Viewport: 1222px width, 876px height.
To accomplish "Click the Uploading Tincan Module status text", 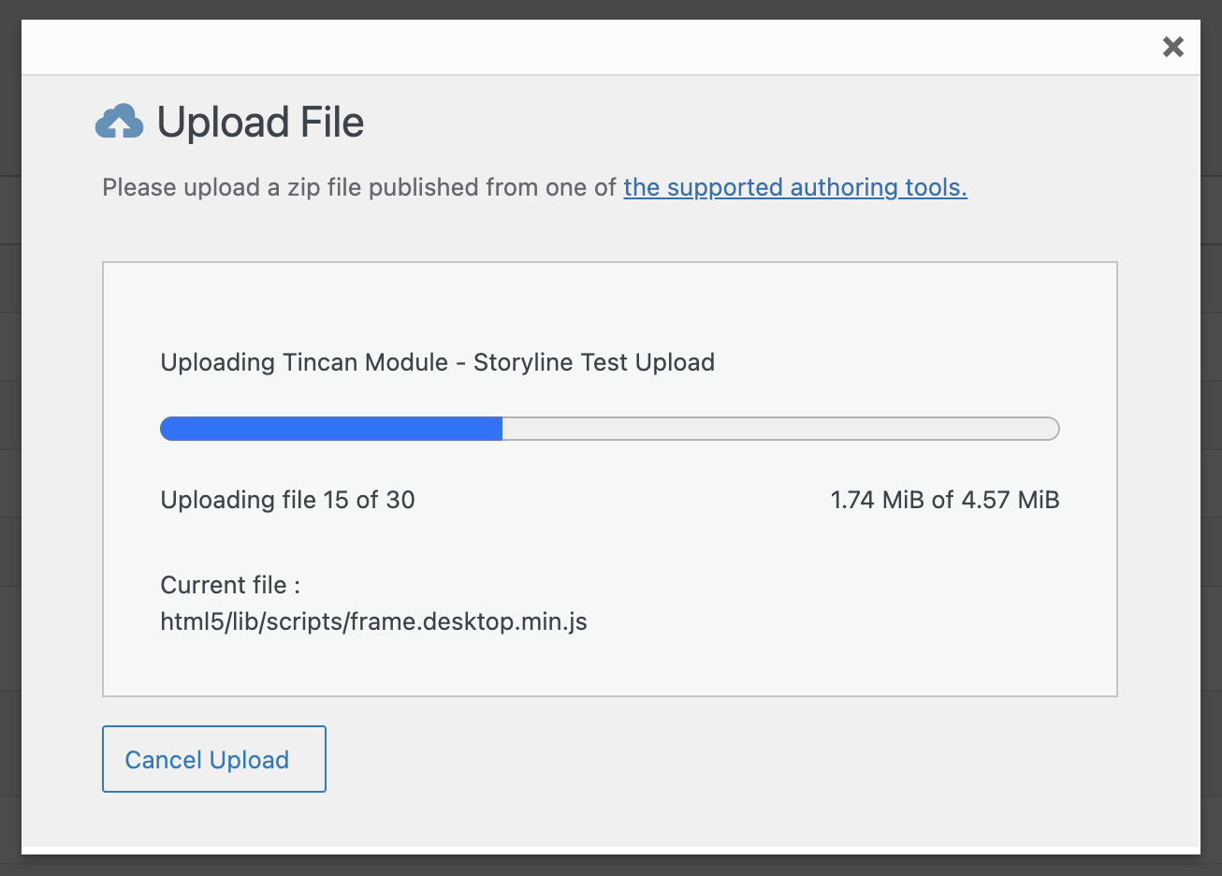I will (304, 362).
